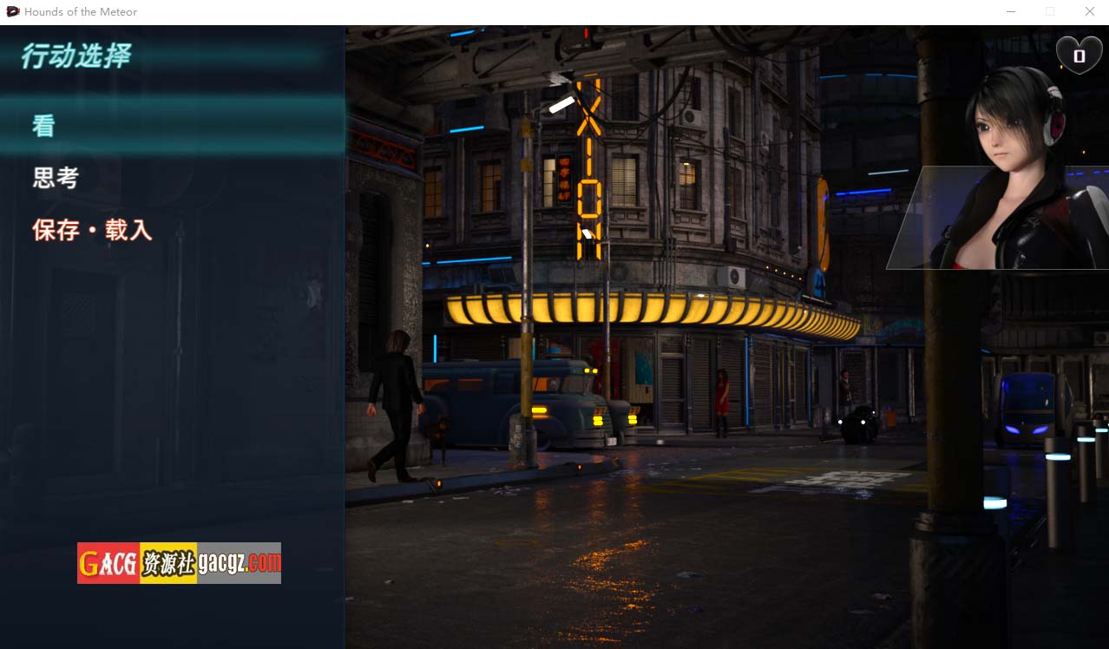Click the Hounds of the Meteor app icon
The width and height of the screenshot is (1109, 649).
pyautogui.click(x=12, y=12)
